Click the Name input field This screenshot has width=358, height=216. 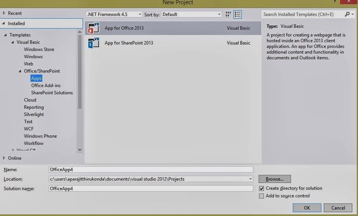151,170
